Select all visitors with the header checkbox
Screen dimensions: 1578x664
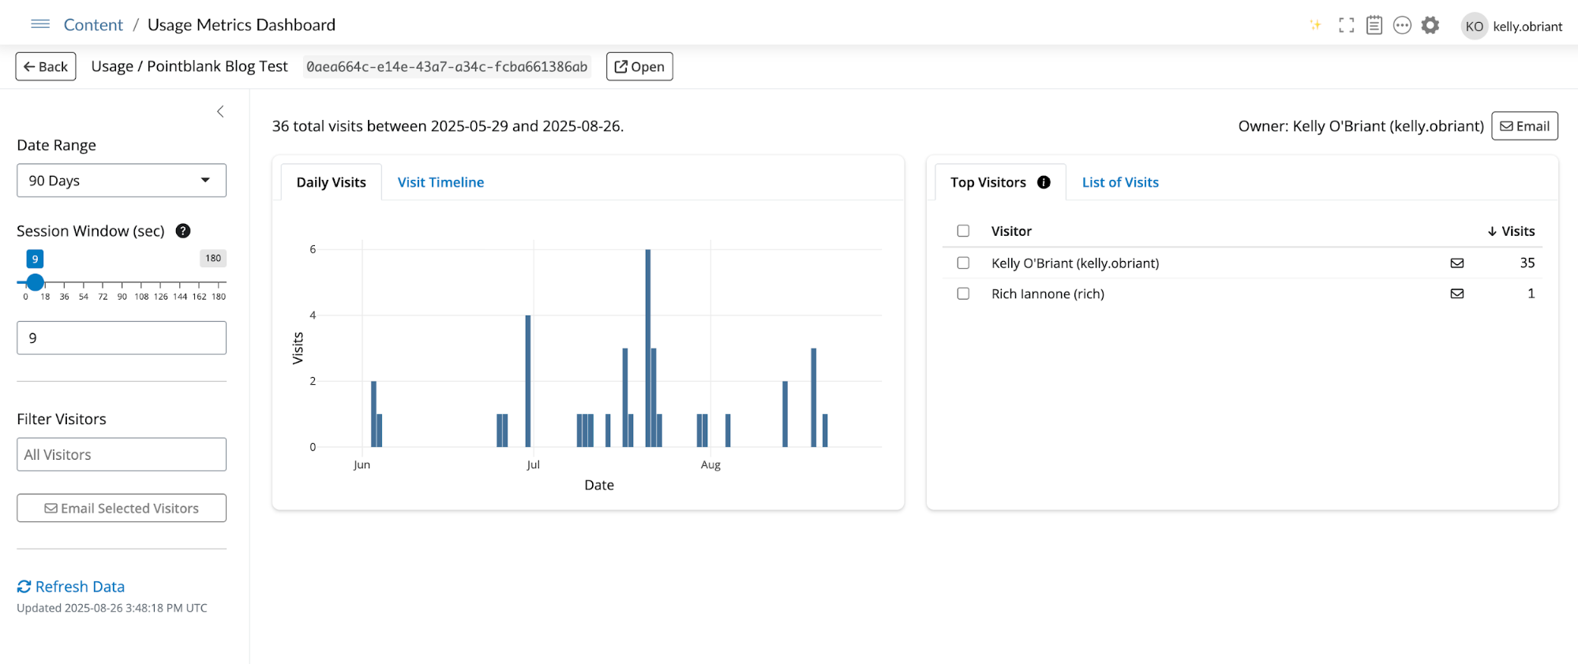click(963, 231)
